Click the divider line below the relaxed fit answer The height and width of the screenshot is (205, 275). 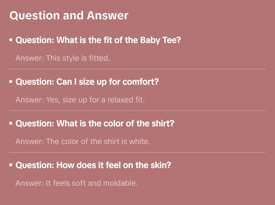[x=137, y=111]
